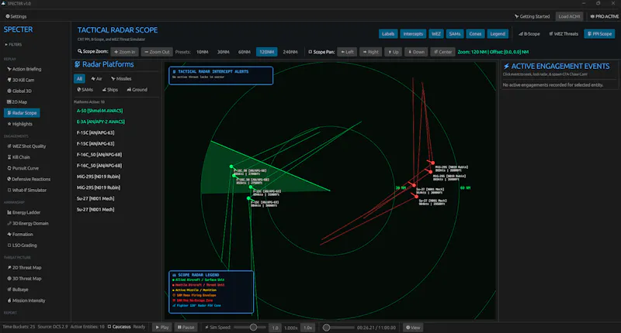Center the radar scope
621x333 pixels.
click(x=442, y=52)
